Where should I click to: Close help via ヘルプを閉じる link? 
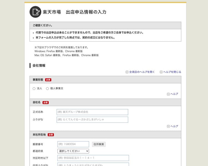tap(172, 72)
